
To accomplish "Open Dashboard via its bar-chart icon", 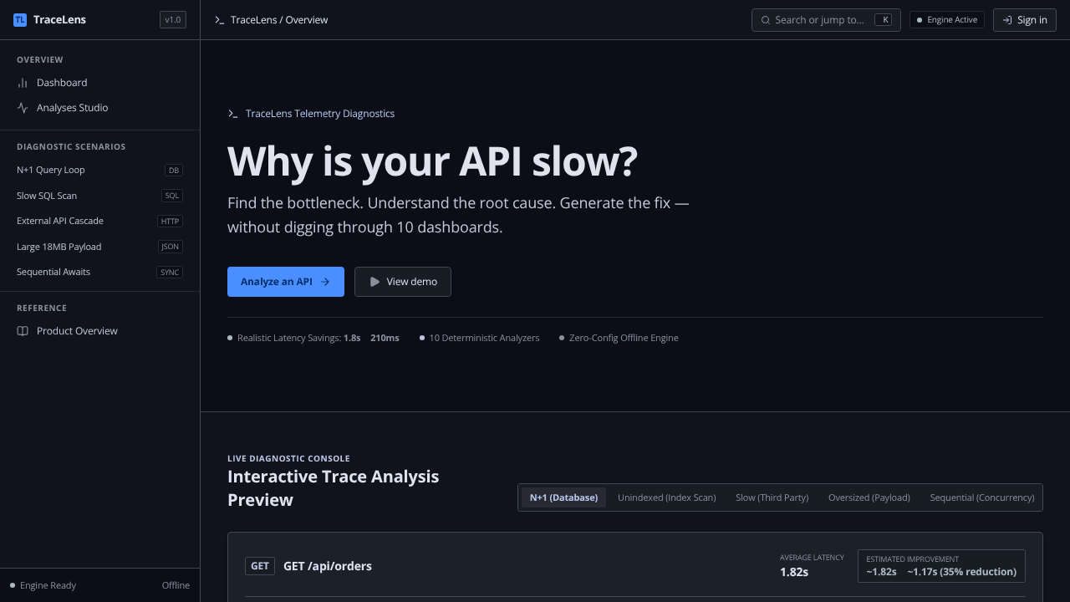I will coord(23,83).
